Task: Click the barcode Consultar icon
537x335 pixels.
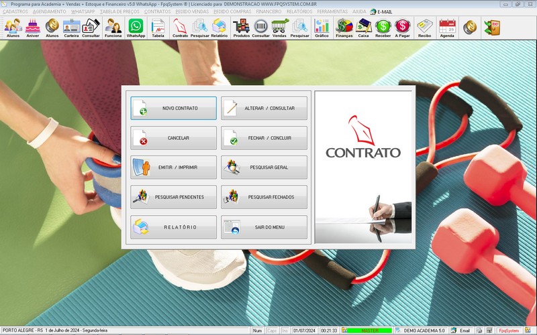Action: (x=260, y=27)
